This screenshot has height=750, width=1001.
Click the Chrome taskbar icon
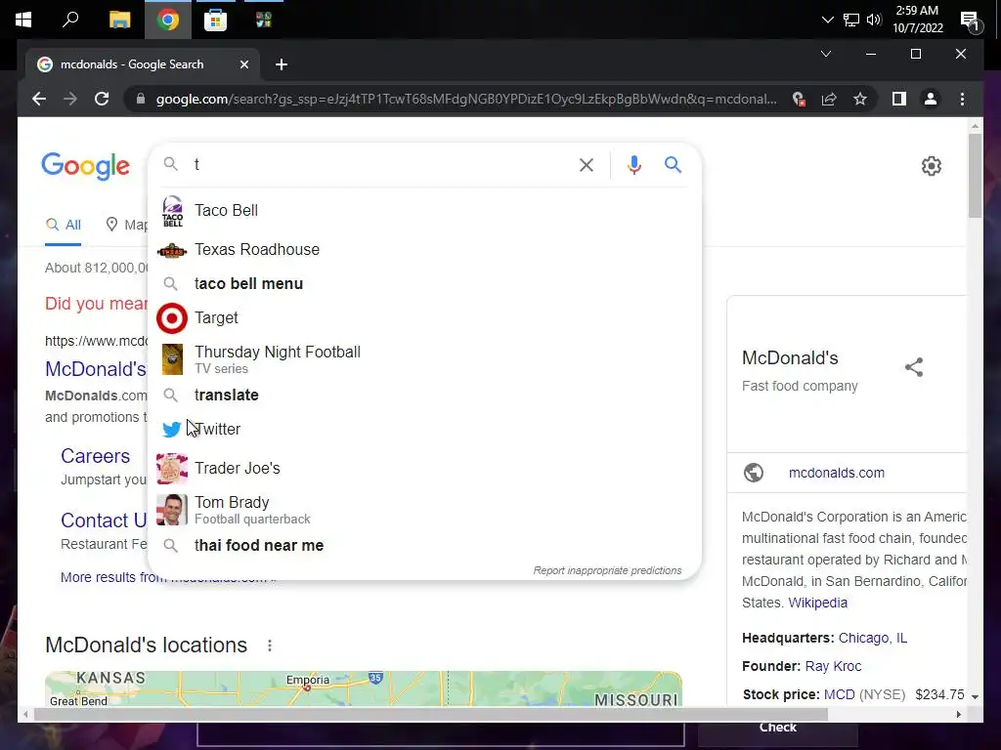tap(167, 20)
